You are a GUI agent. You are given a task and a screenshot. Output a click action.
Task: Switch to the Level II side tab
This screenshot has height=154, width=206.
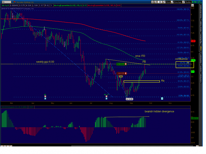point(201,69)
